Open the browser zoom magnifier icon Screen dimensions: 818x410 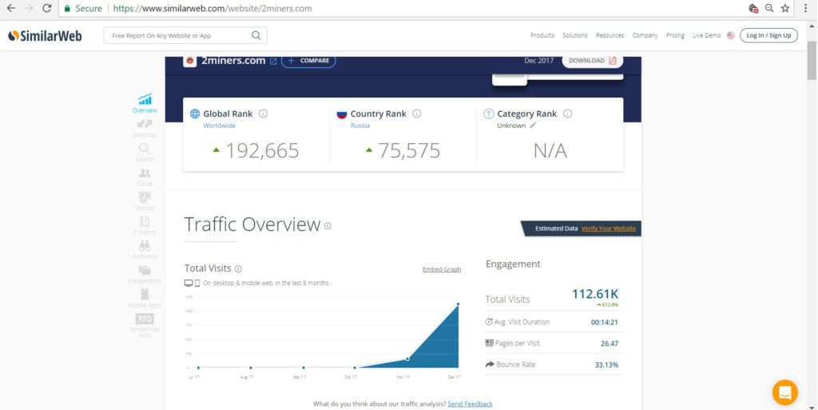click(x=769, y=8)
